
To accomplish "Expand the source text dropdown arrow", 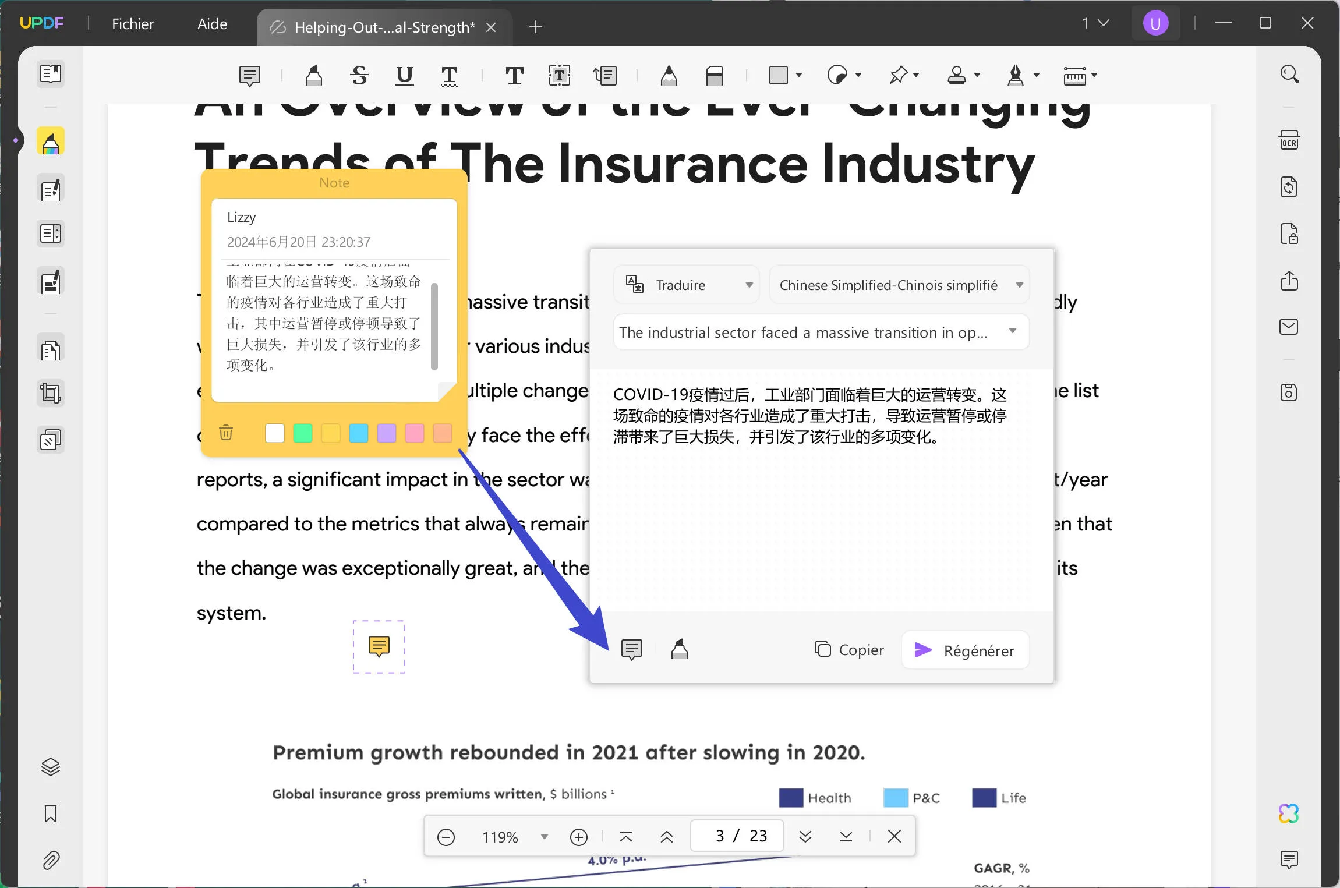I will [x=1012, y=331].
